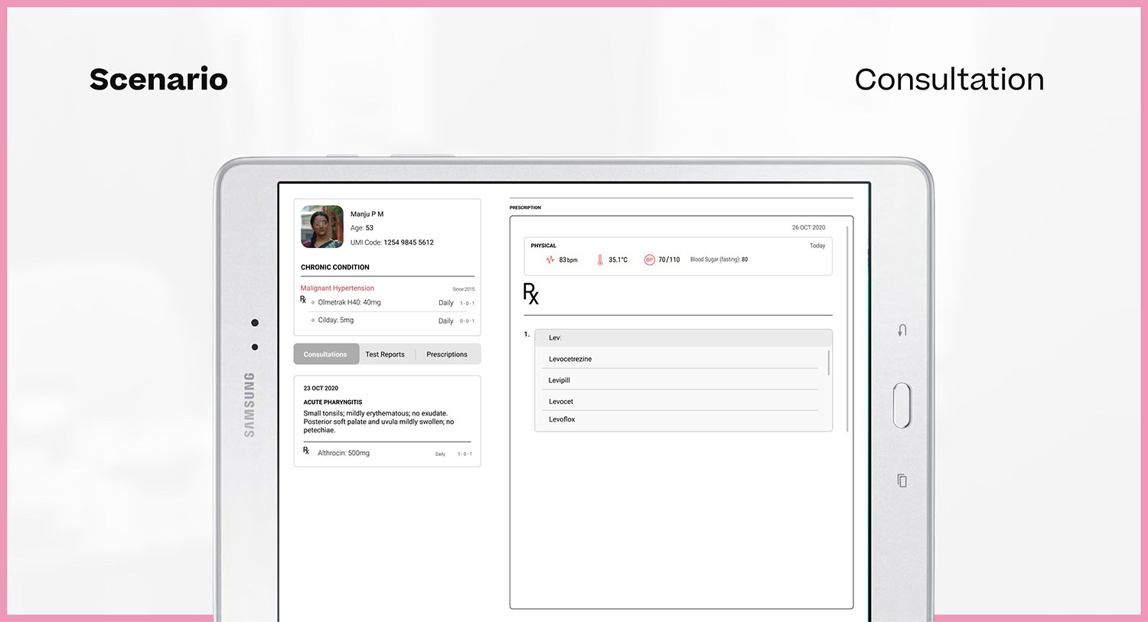Select the Consultations tab

[325, 354]
